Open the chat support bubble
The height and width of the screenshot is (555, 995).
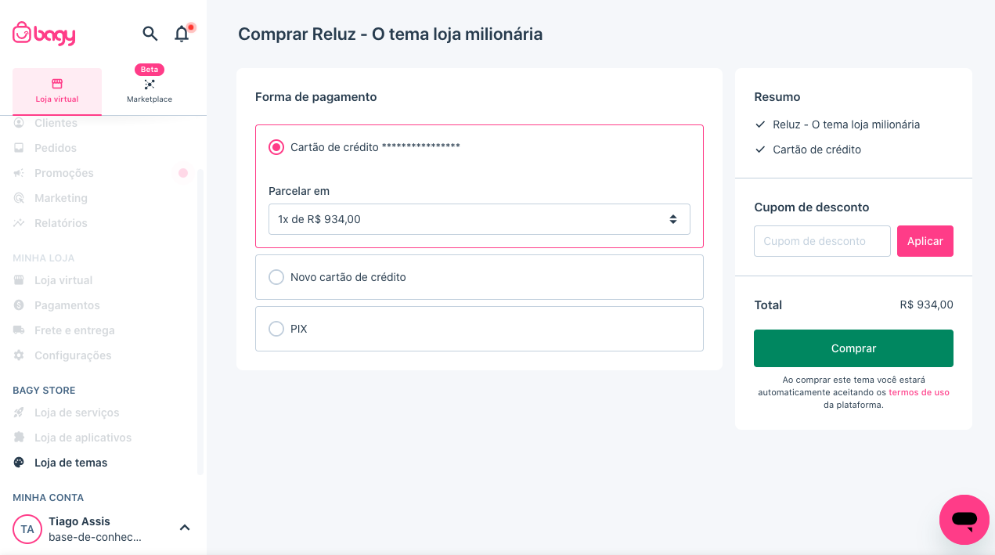(x=964, y=519)
